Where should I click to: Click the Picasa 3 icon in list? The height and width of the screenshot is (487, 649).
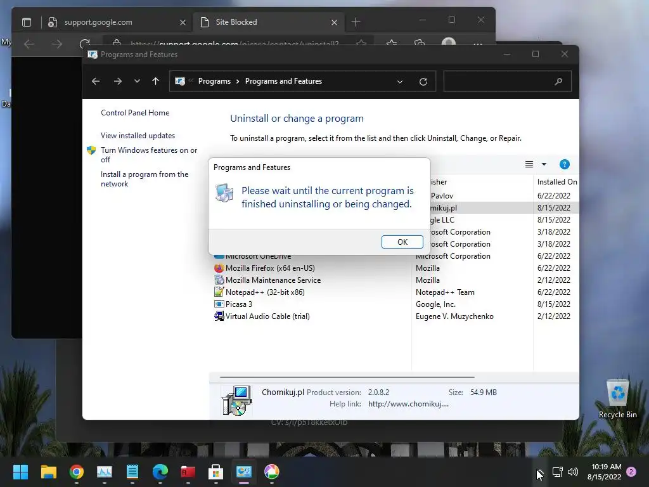(x=219, y=304)
